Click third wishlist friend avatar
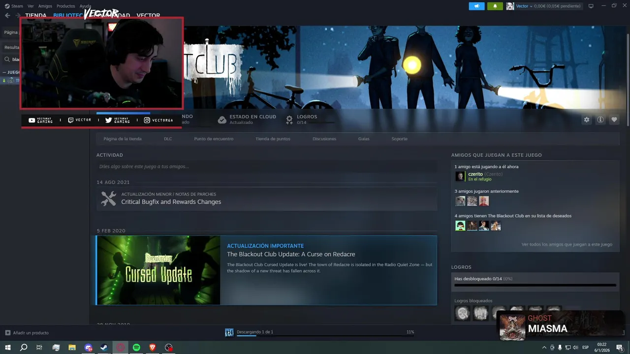 pos(484,226)
